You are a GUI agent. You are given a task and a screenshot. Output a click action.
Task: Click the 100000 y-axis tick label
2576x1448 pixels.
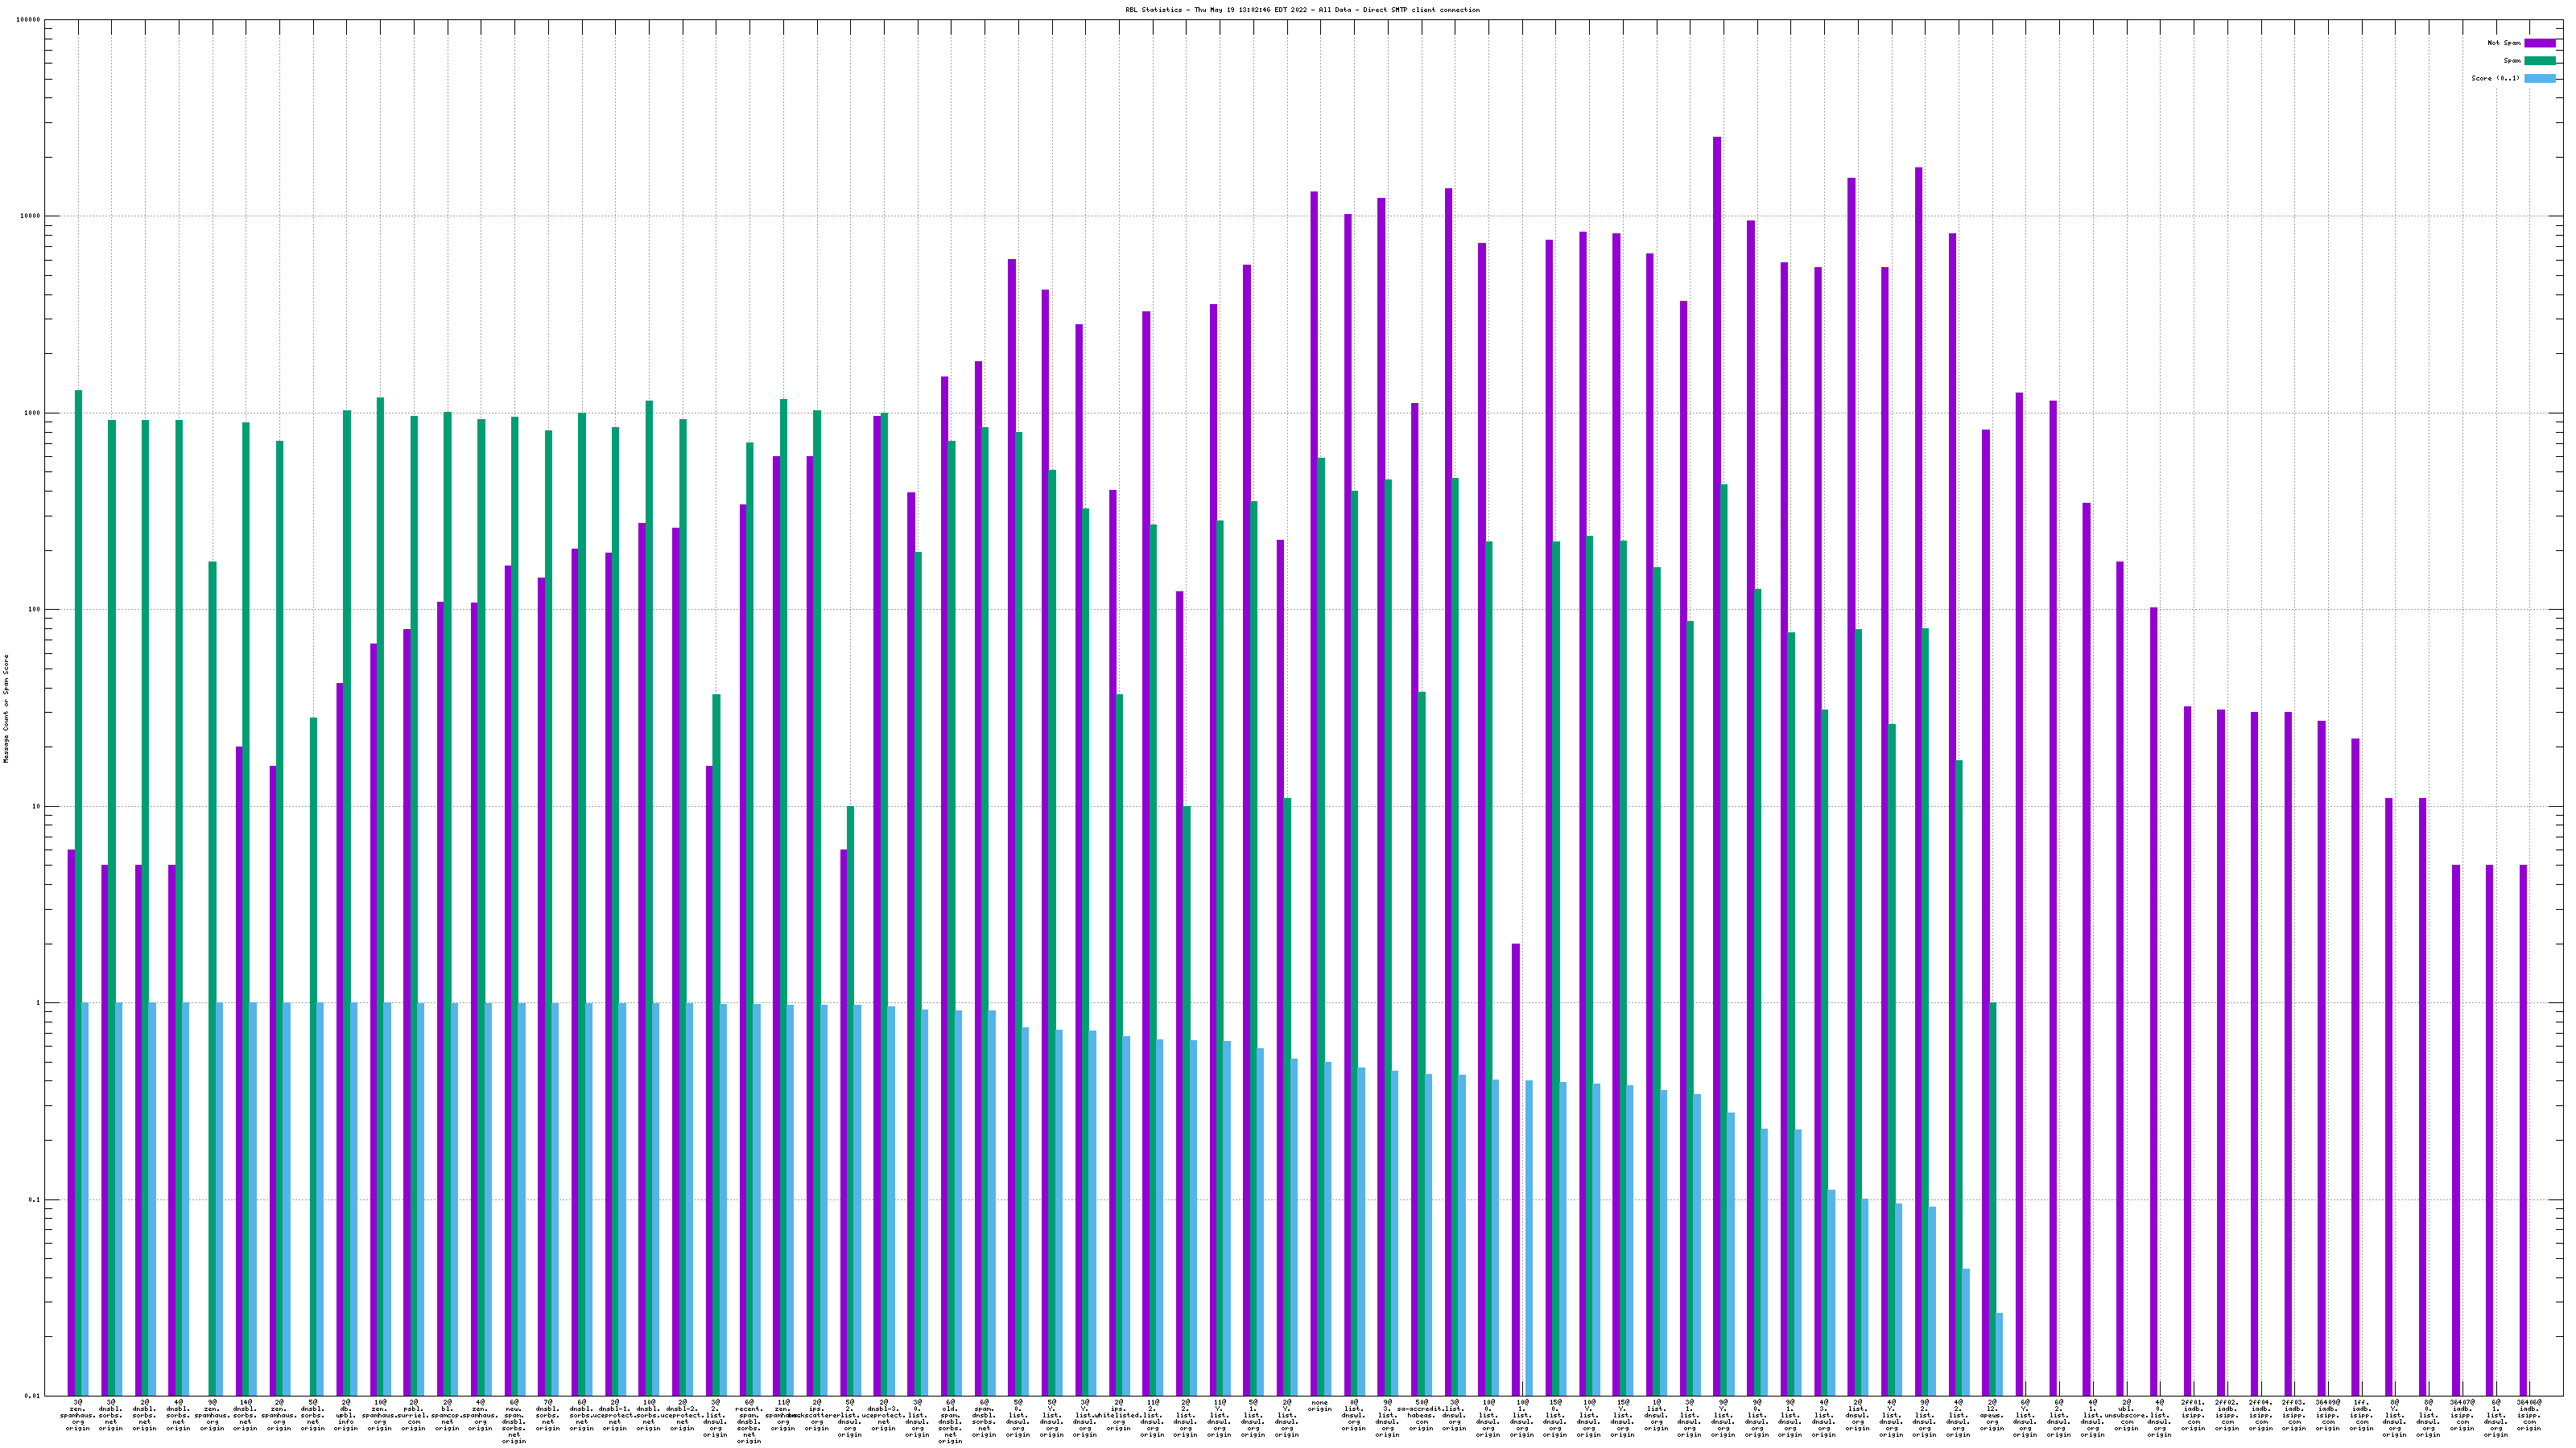point(29,20)
